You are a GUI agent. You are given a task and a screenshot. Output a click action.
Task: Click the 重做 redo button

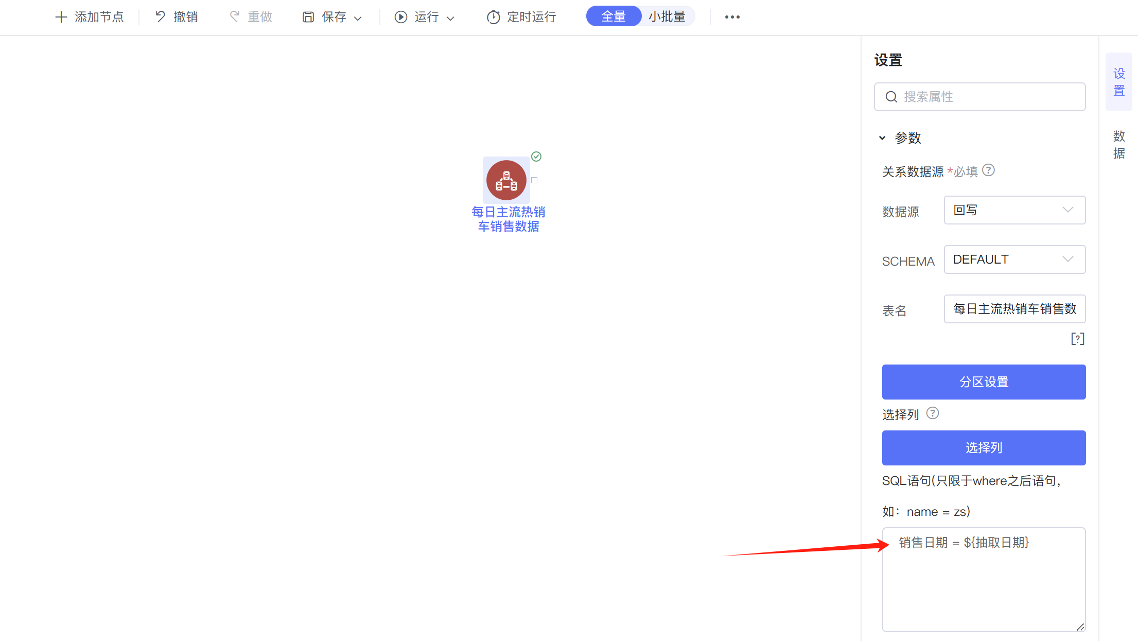coord(251,17)
